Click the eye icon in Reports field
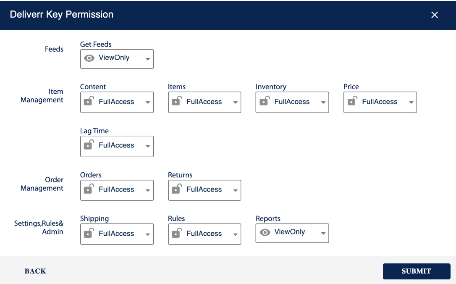Screen dimensions: 456x284 point(265,232)
